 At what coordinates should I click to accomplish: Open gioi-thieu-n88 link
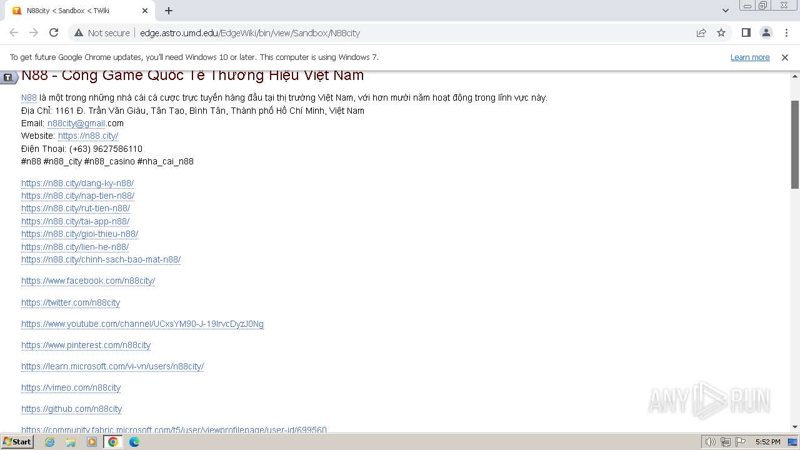(x=79, y=234)
